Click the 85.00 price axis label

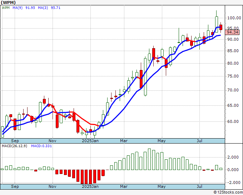tap(233, 51)
